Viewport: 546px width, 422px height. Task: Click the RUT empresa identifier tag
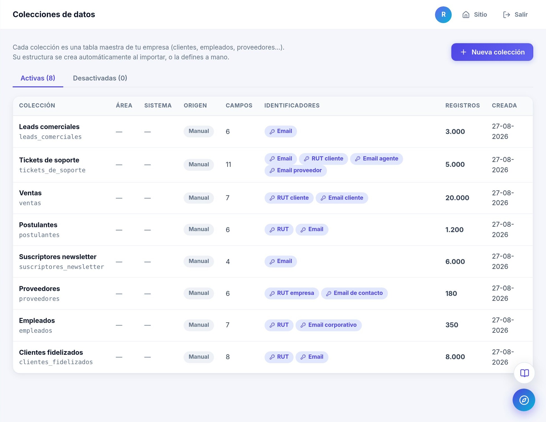291,293
